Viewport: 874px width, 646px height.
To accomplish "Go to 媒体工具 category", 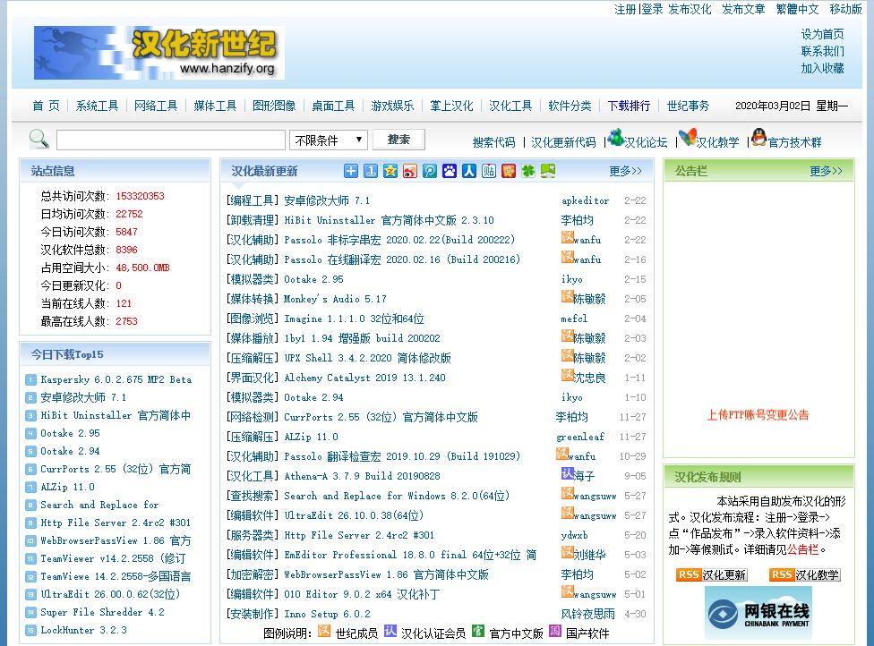I will click(215, 106).
